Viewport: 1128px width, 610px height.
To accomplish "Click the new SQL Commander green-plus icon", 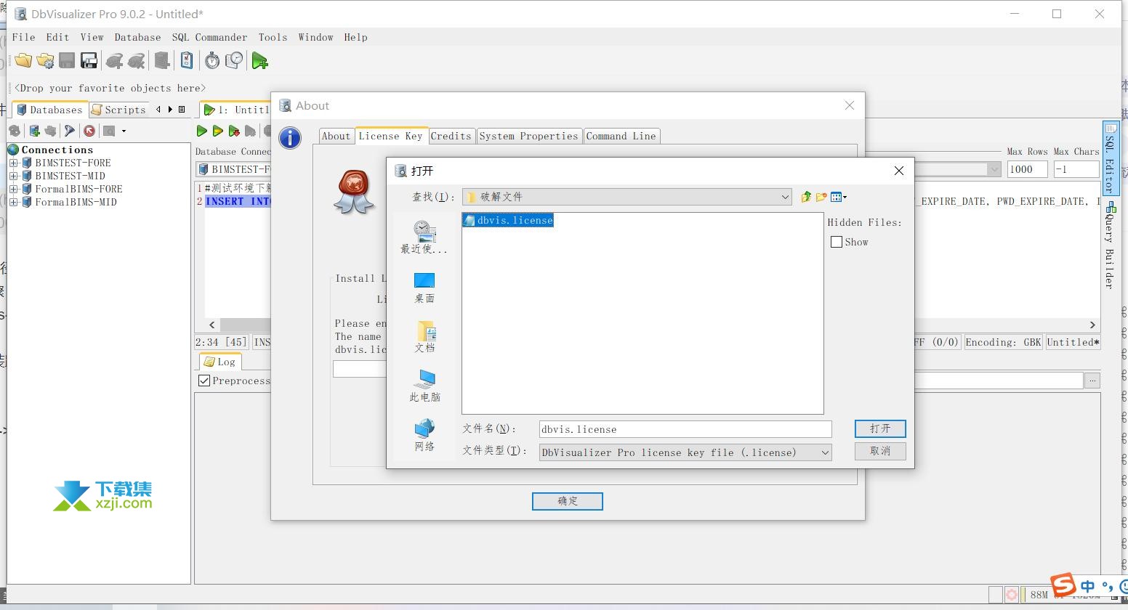I will point(259,61).
